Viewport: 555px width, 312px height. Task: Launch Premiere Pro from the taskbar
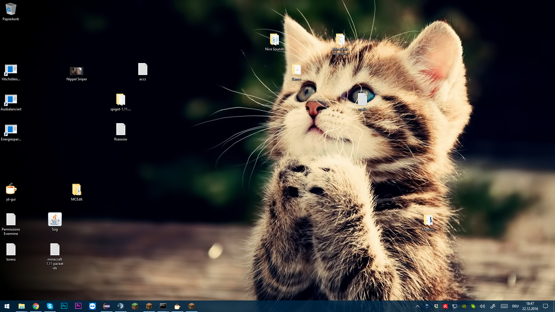[78, 306]
